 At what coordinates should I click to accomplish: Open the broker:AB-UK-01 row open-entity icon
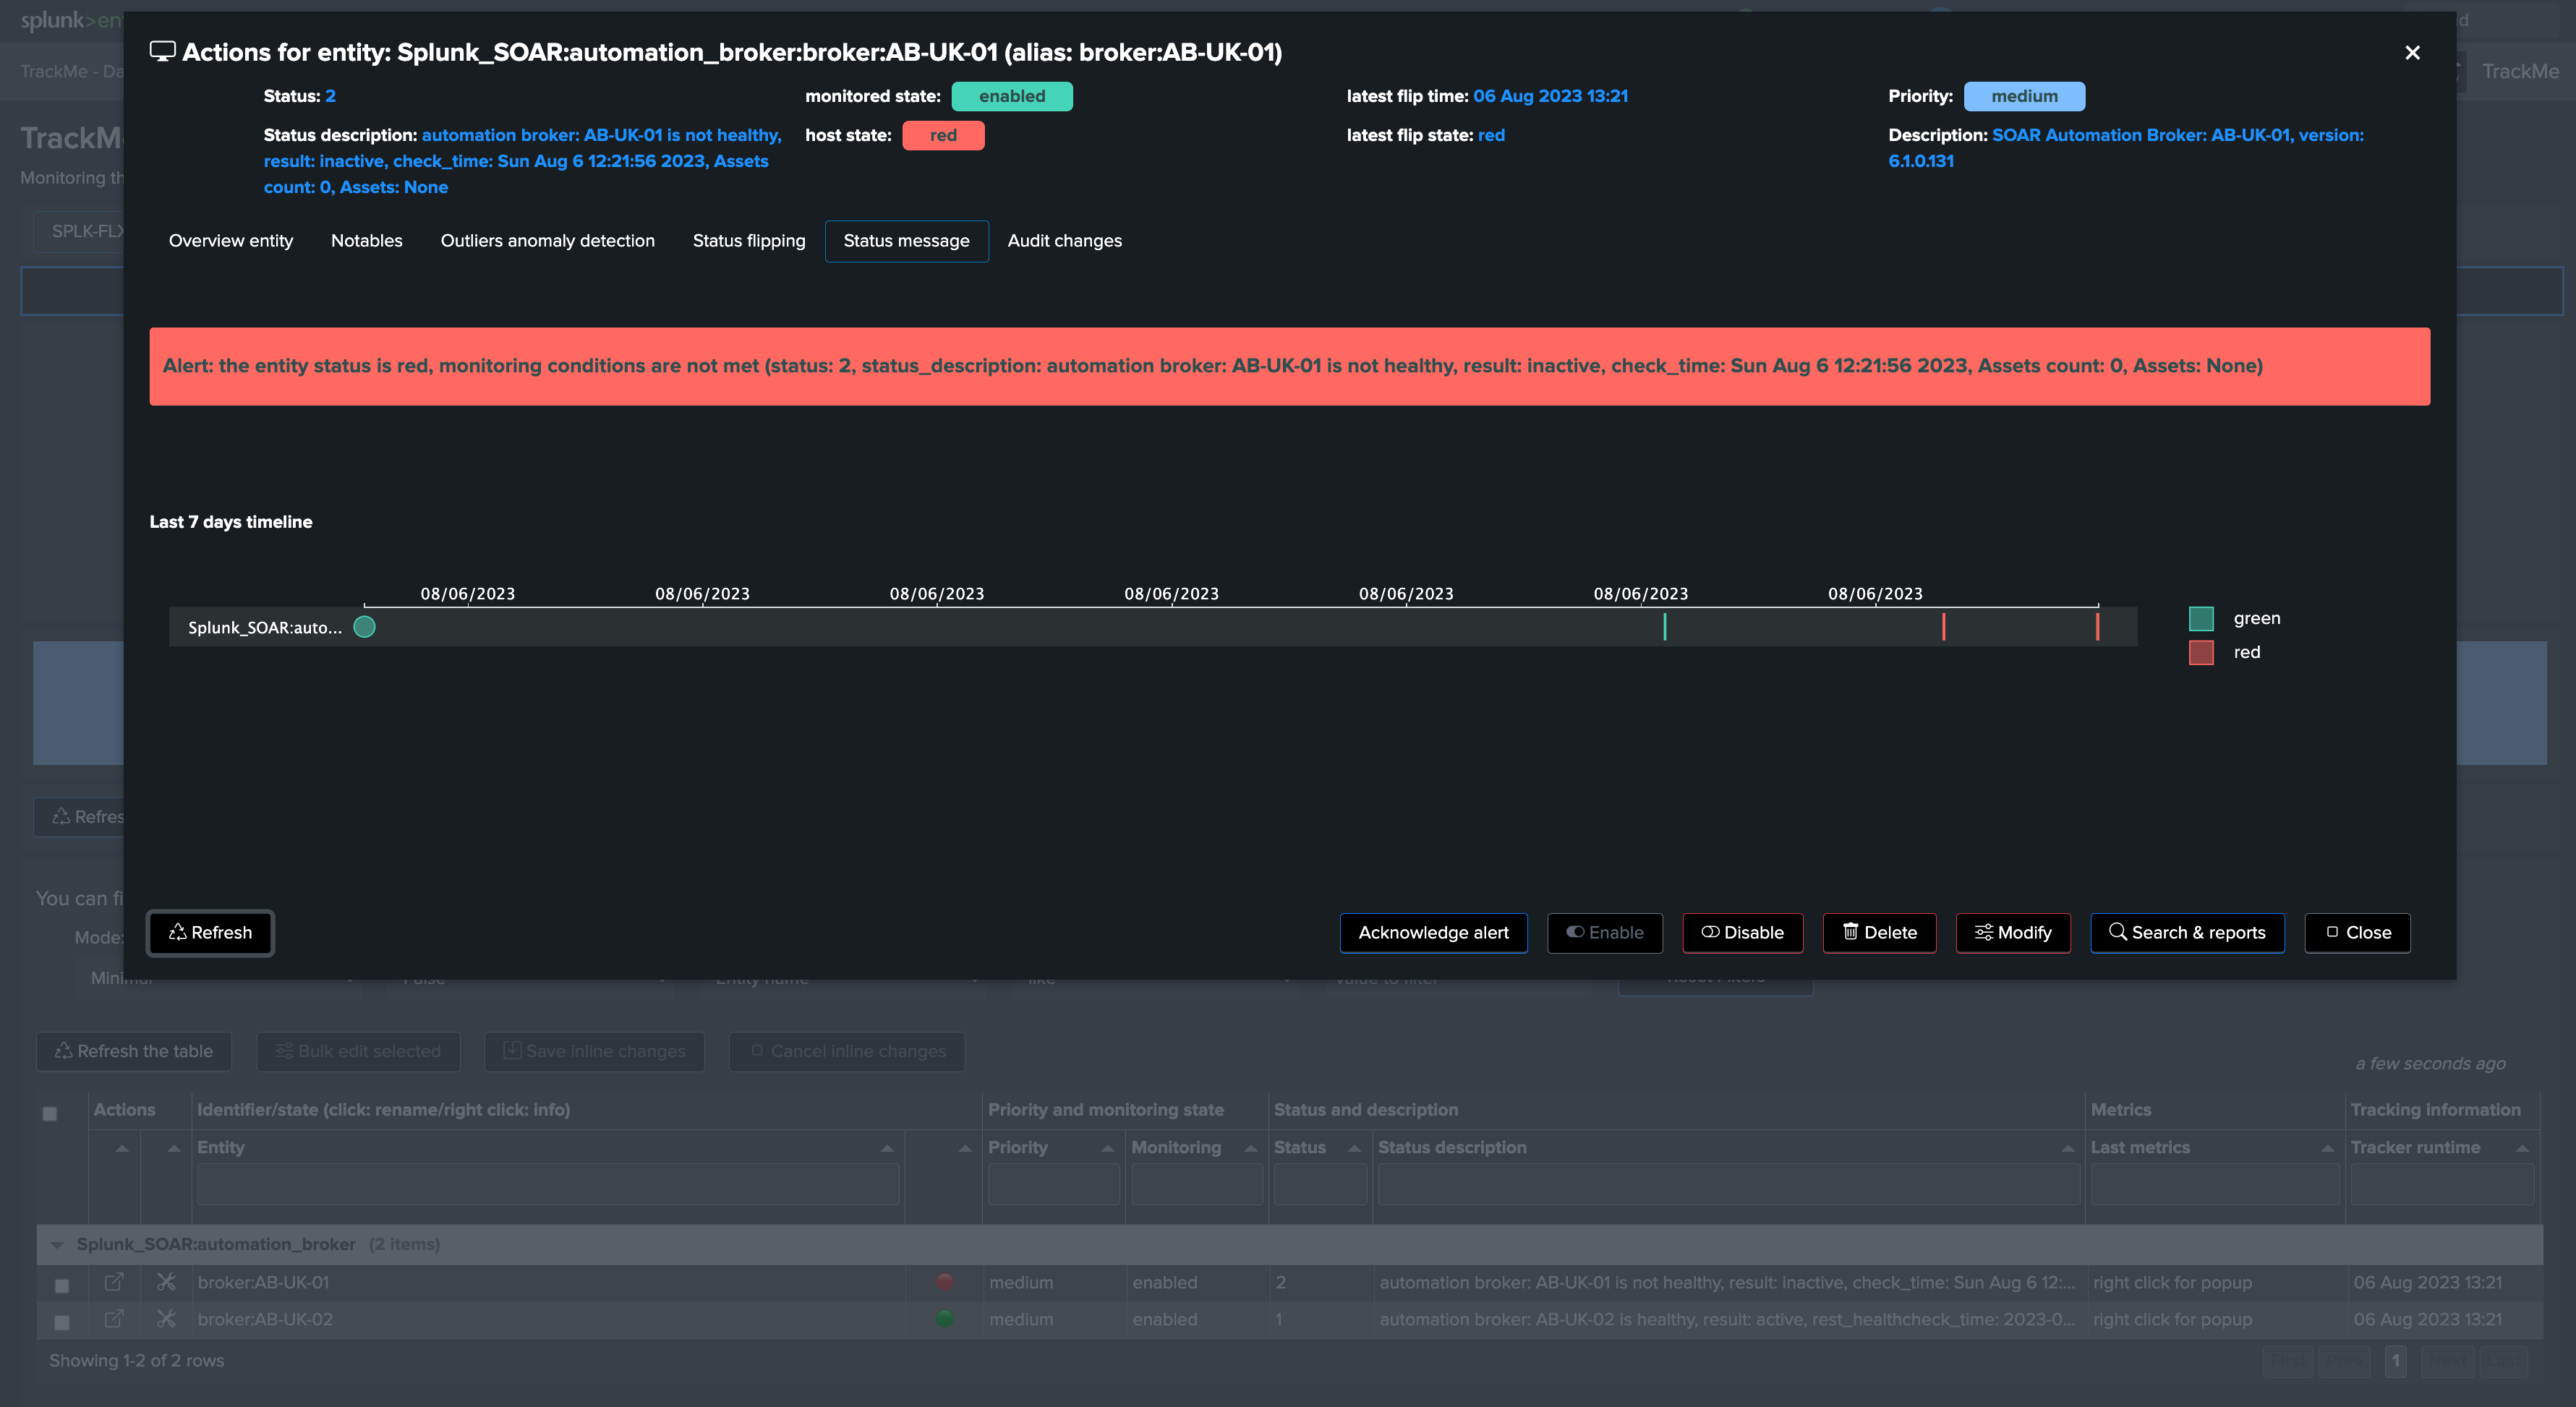click(x=114, y=1282)
